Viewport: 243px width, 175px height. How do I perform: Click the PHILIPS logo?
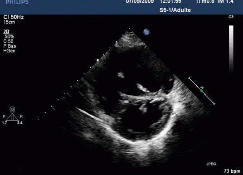(x=17, y=2)
